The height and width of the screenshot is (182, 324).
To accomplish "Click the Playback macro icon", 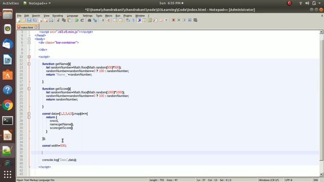I will [184, 20].
